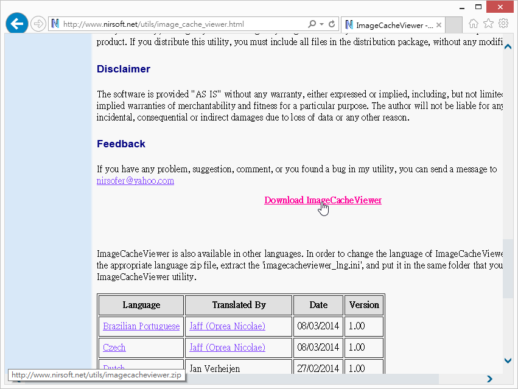Click the NirSoft site icon in address bar
Screen dimensions: 518x389
coord(55,24)
